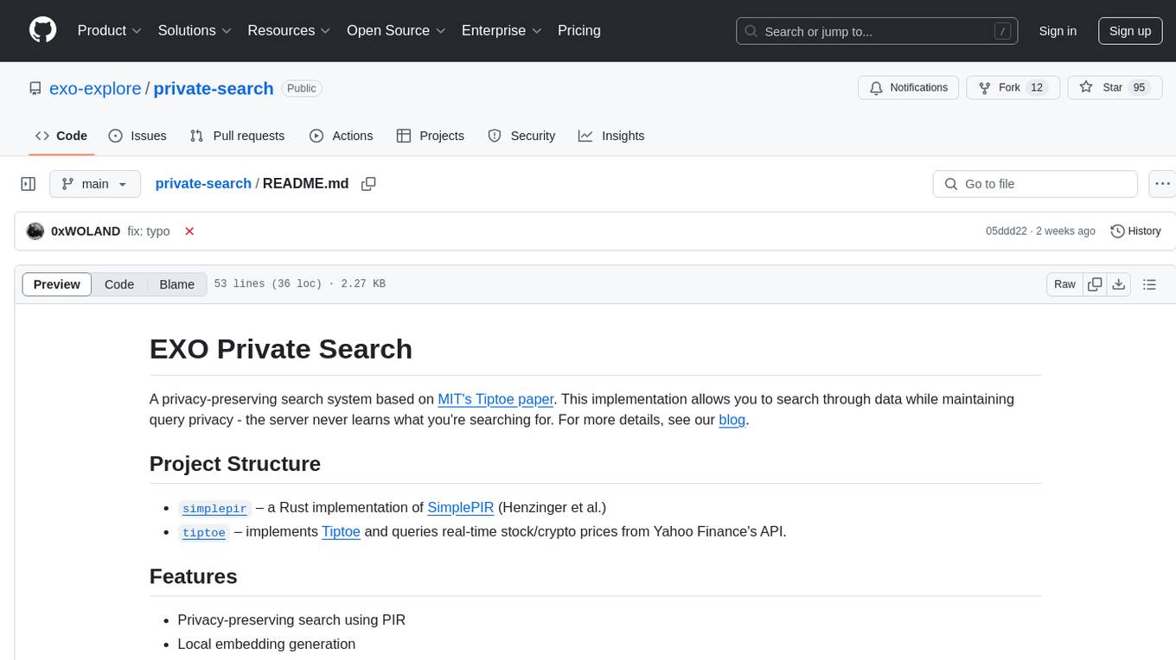Viewport: 1176px width, 660px height.
Task: Open the Actions tab
Action: click(341, 136)
